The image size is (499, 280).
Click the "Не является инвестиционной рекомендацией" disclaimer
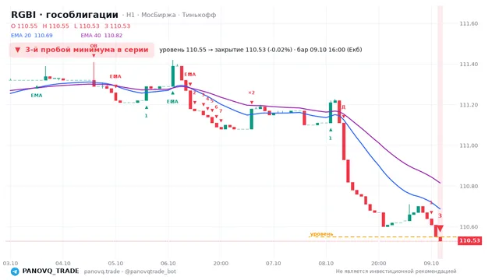396,271
